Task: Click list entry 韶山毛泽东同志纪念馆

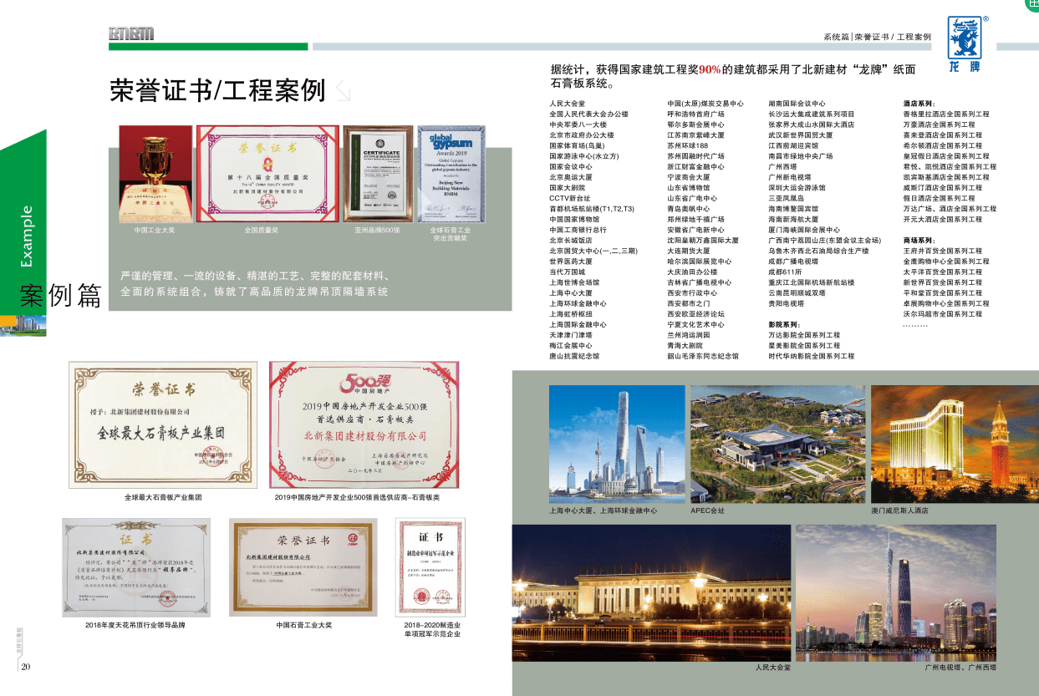Action: click(x=703, y=356)
